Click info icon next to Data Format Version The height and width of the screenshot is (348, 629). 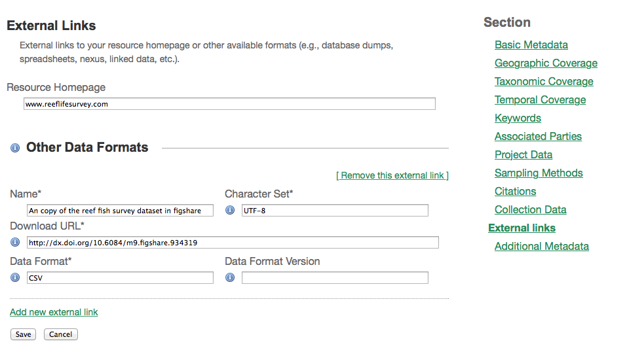[x=230, y=277]
